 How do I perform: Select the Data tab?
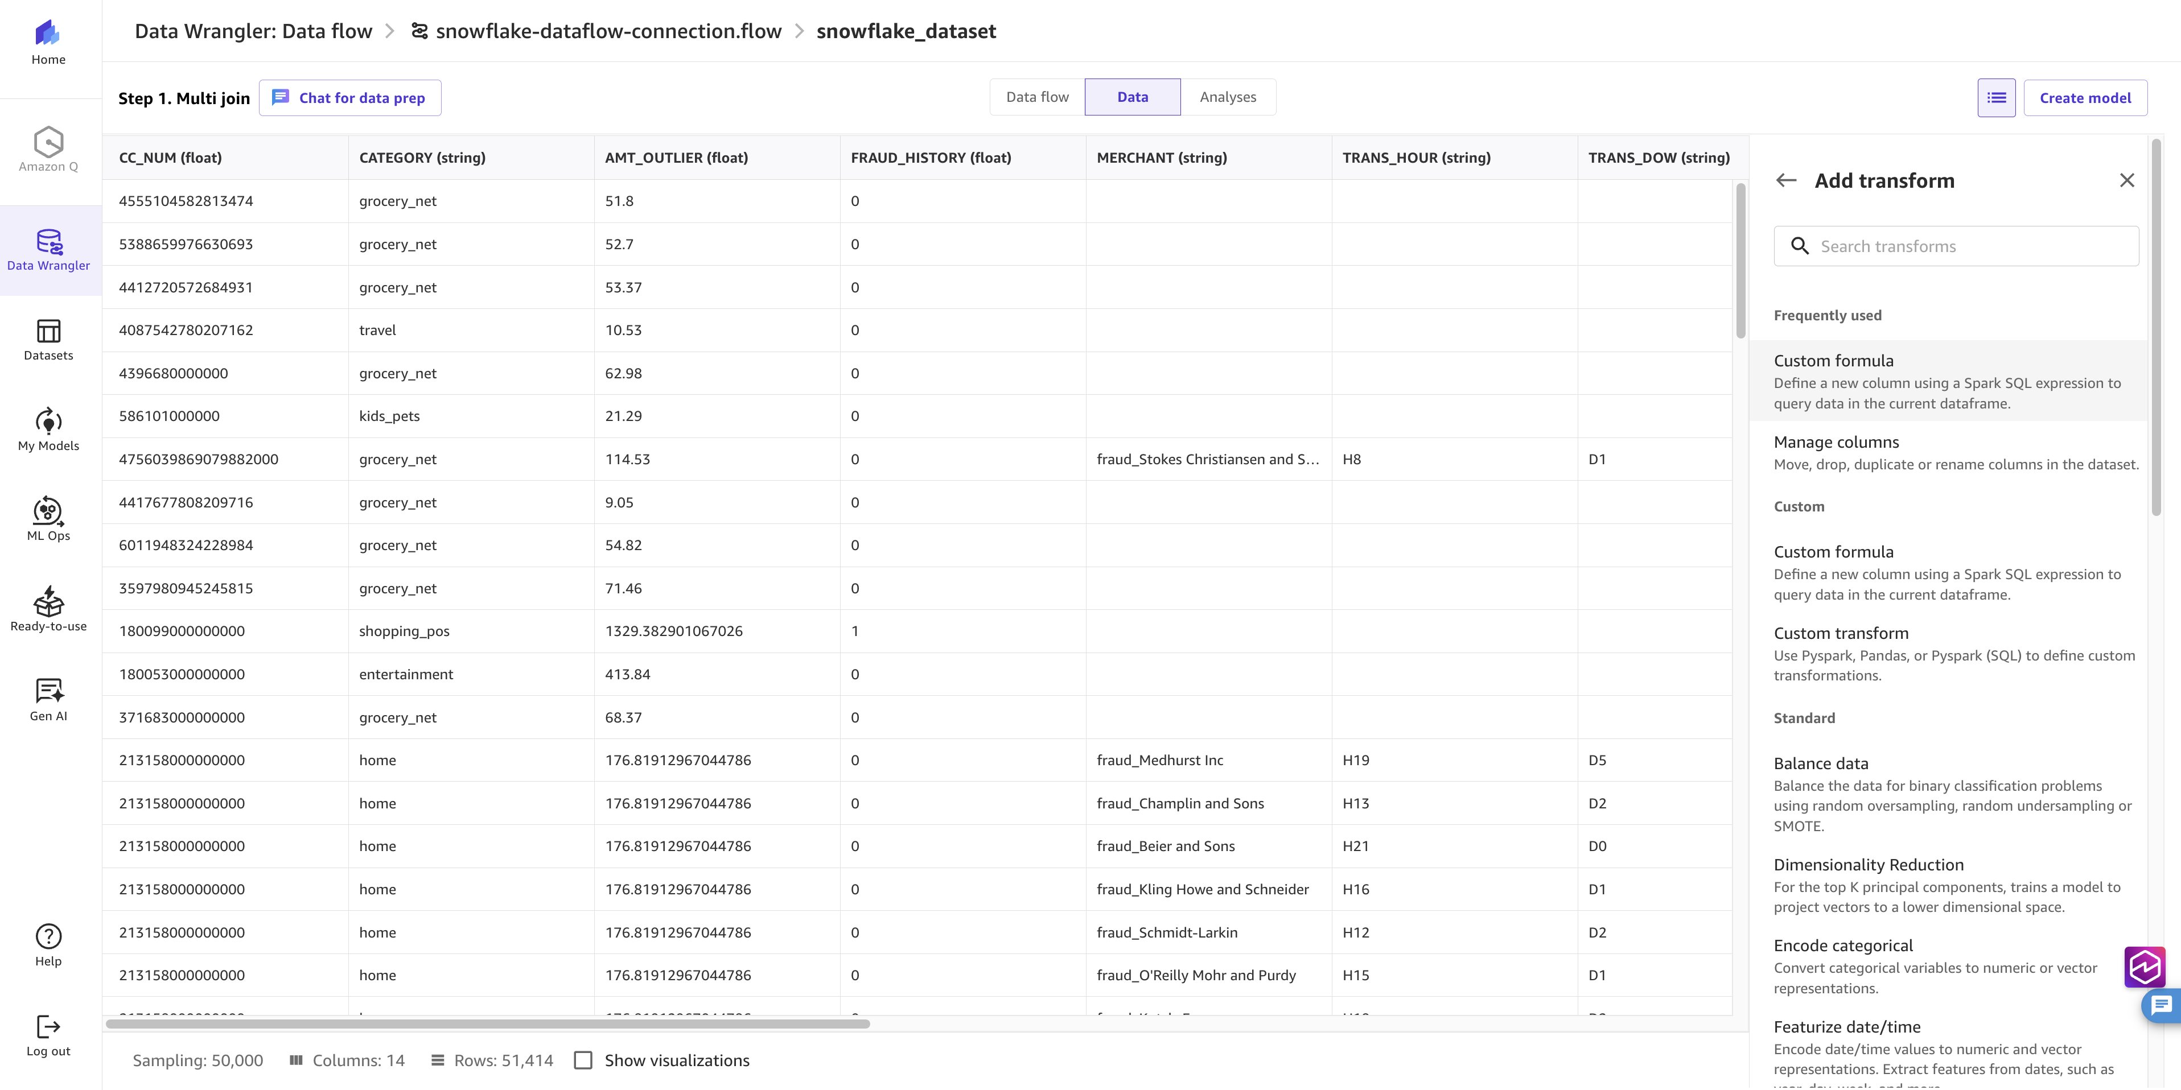pos(1132,97)
